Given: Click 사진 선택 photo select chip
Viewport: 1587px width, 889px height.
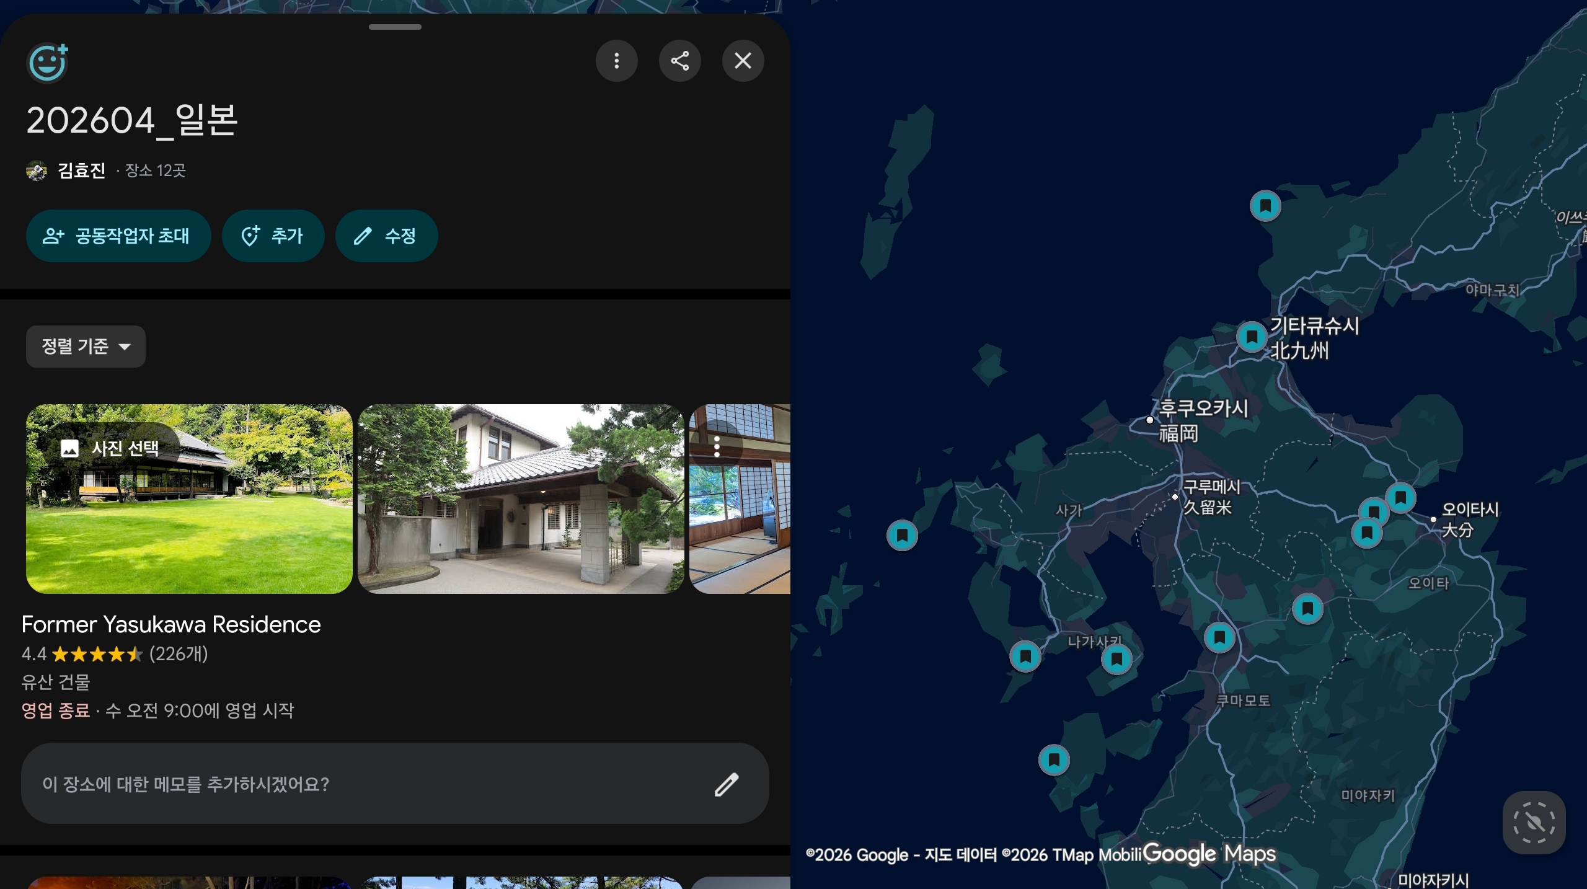Looking at the screenshot, I should point(110,448).
